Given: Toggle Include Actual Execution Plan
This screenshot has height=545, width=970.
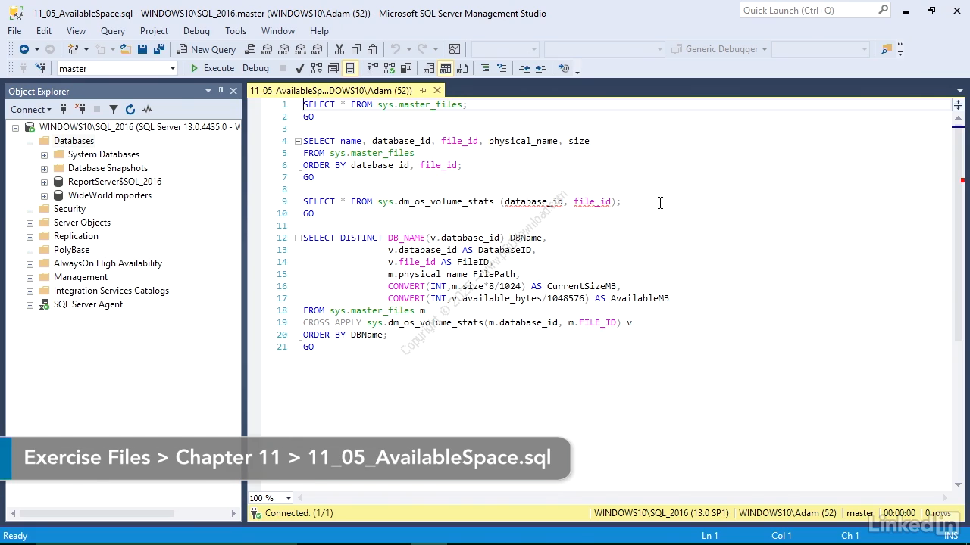Looking at the screenshot, I should pyautogui.click(x=372, y=68).
